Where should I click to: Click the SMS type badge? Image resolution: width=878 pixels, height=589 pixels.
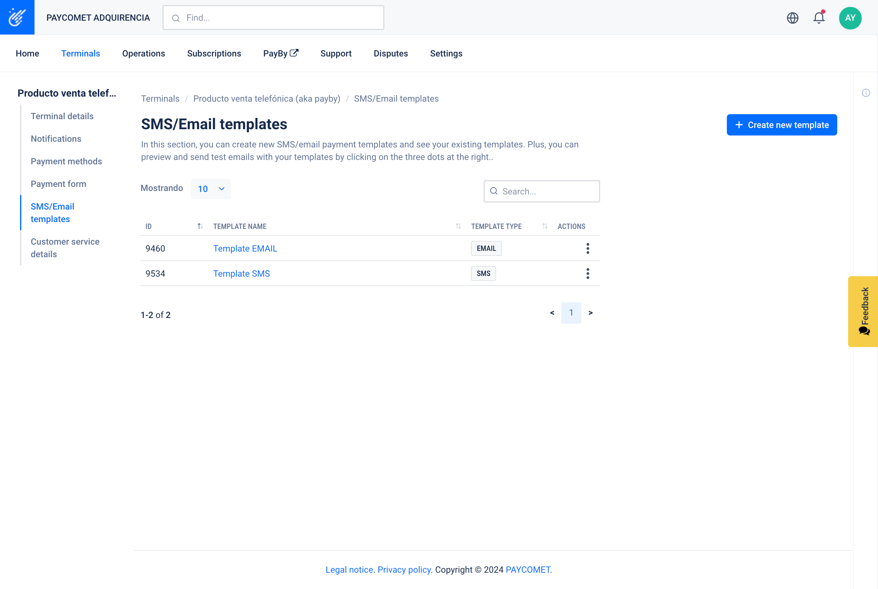pos(483,273)
